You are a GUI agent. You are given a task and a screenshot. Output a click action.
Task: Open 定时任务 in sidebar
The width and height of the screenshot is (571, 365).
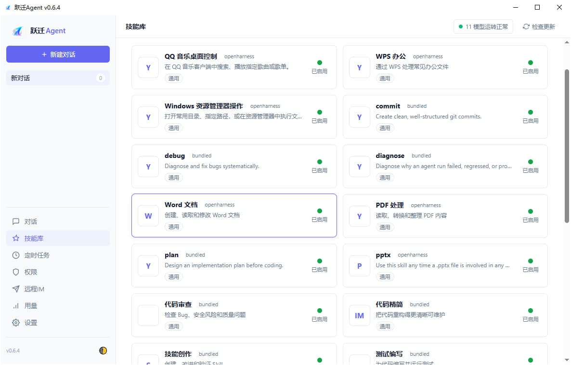58,255
